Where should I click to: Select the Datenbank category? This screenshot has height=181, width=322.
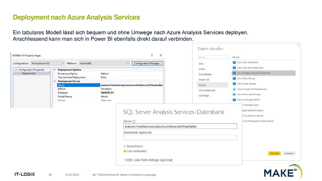click(205, 74)
